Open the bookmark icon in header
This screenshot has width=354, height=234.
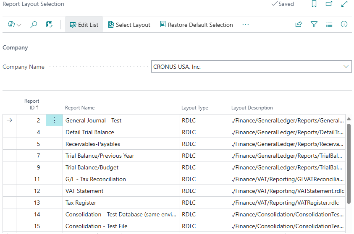[314, 4]
